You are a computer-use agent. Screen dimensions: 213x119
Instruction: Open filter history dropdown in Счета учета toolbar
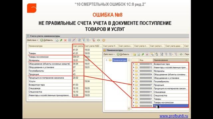pos(89,40)
